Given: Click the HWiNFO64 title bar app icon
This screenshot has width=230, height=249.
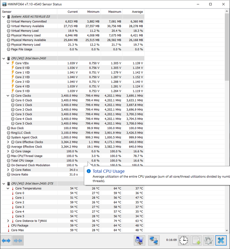Looking at the screenshot, I should [4, 4].
